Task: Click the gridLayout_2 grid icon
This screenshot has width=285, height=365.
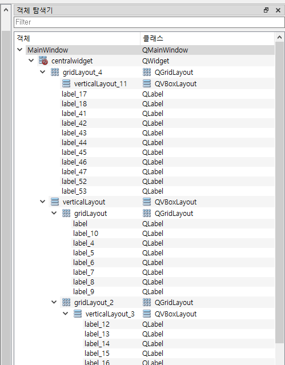Action: (66, 302)
